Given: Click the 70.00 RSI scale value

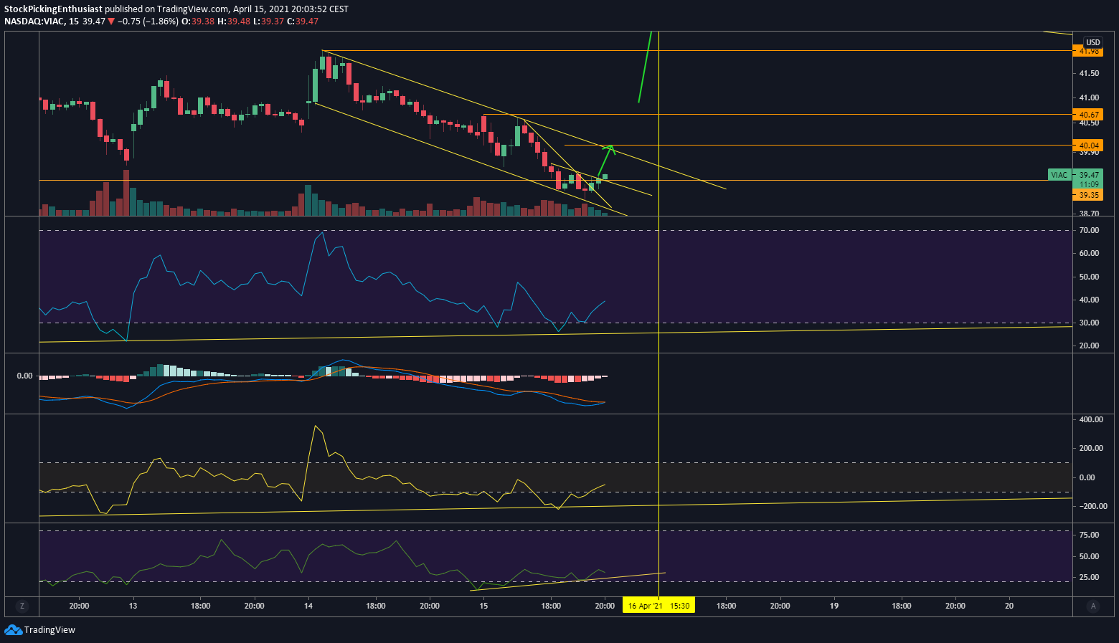Looking at the screenshot, I should click(x=1089, y=230).
